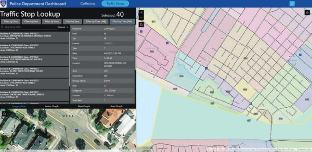Click the Stop Data? row
312x152 pixels.
pos(102,100)
